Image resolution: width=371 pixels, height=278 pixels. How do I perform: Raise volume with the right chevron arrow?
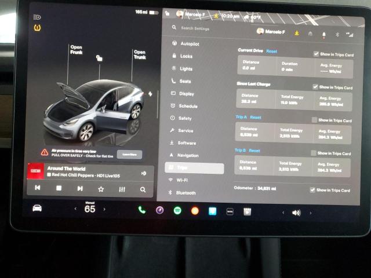[x=310, y=213]
